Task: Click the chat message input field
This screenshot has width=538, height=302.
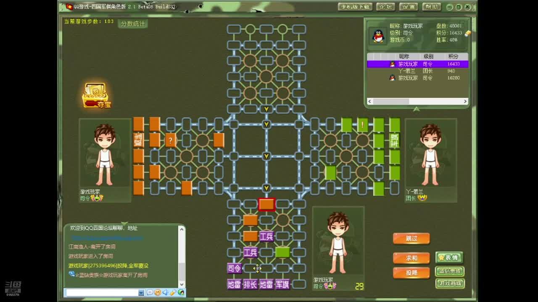Action: tap(102, 292)
